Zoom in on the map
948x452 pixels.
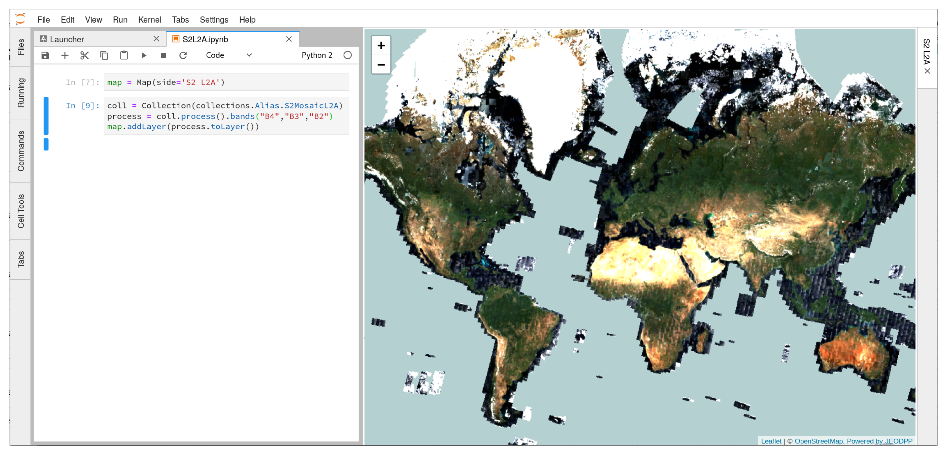[x=381, y=46]
